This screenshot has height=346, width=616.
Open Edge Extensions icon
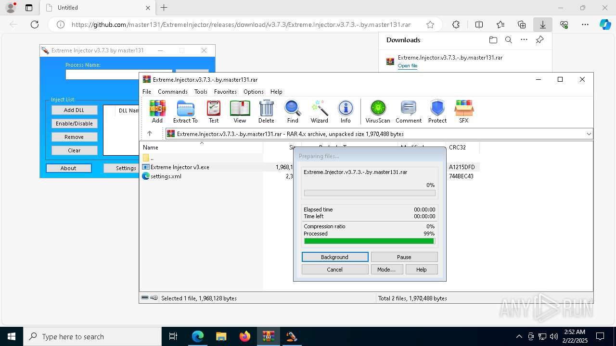tap(456, 25)
